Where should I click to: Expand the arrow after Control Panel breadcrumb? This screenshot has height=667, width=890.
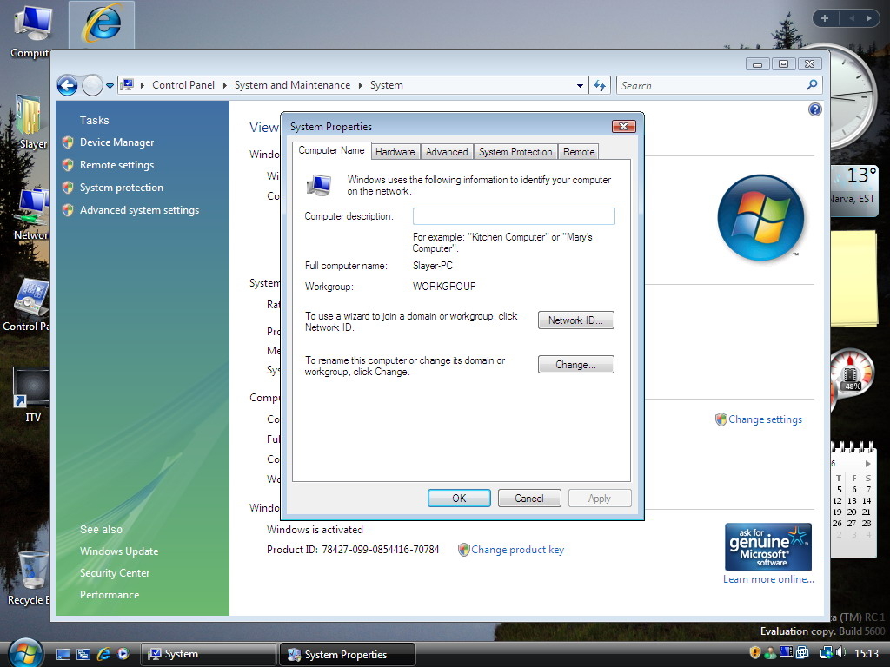(x=224, y=85)
